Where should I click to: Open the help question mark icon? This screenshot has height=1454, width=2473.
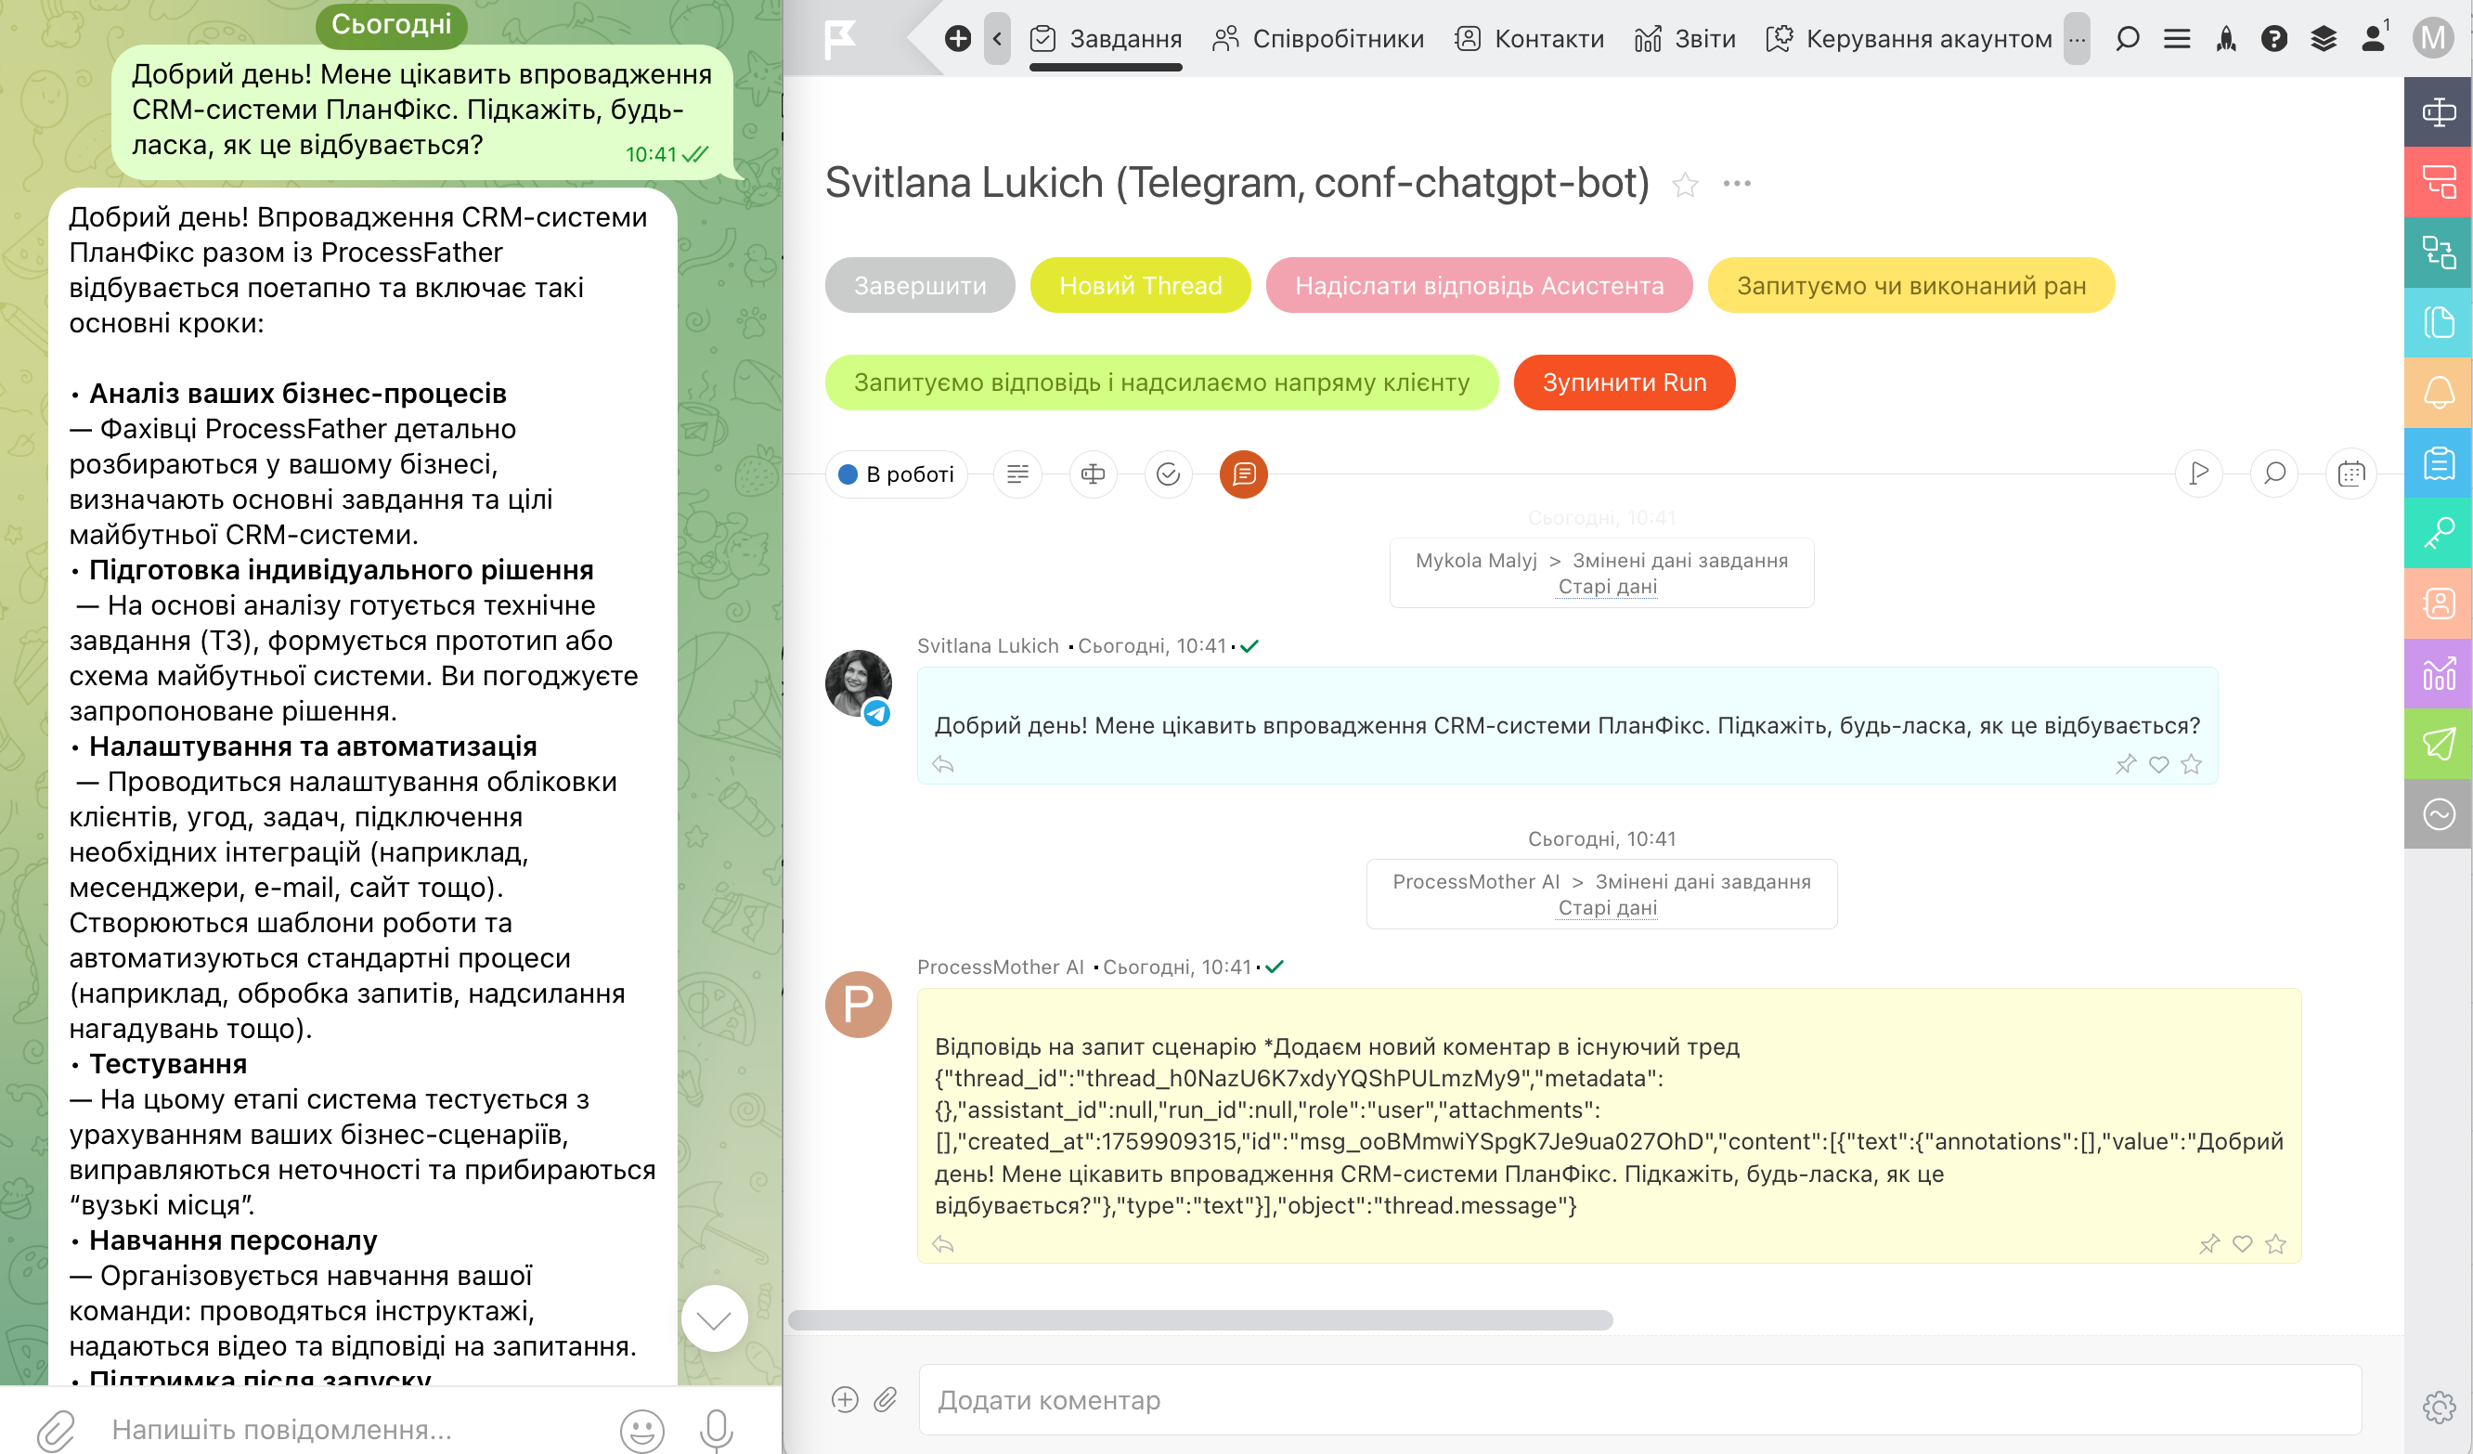coord(2273,38)
